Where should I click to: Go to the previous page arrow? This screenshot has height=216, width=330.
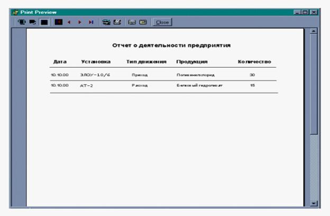69,23
